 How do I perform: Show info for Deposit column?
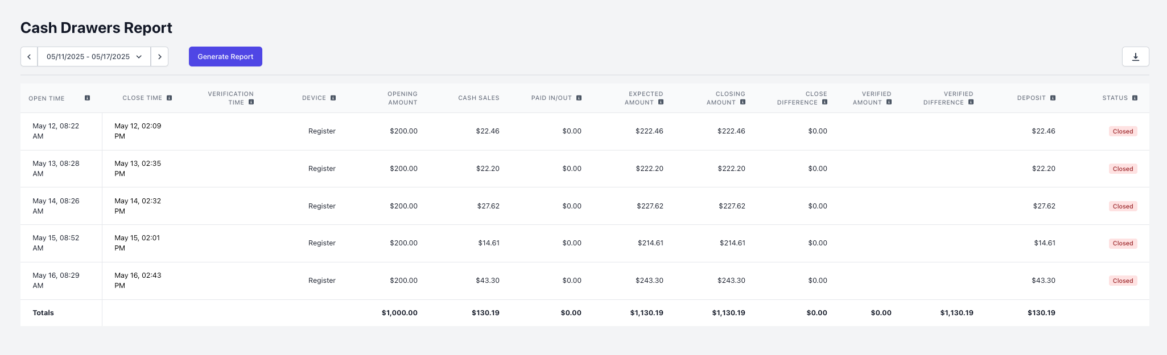pos(1053,98)
